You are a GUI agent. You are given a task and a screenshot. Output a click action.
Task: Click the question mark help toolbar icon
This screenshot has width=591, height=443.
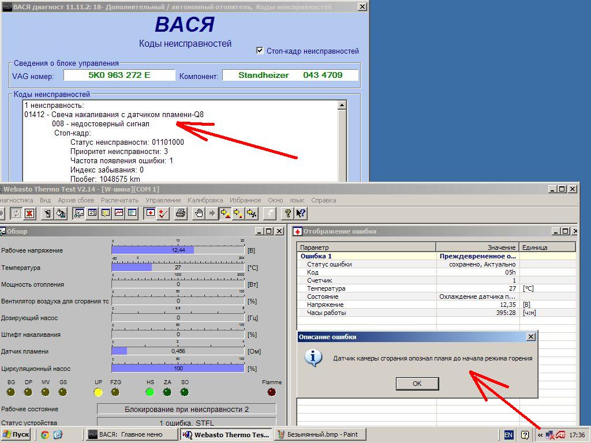(x=287, y=213)
